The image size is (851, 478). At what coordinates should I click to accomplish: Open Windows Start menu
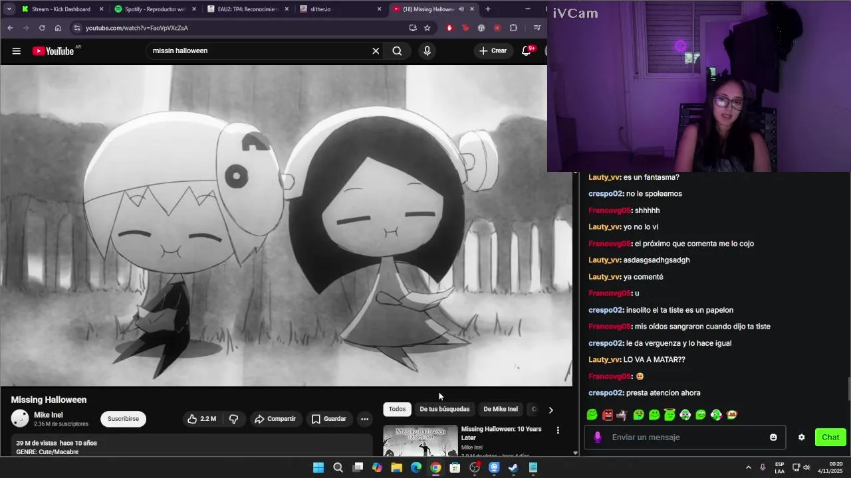click(318, 467)
